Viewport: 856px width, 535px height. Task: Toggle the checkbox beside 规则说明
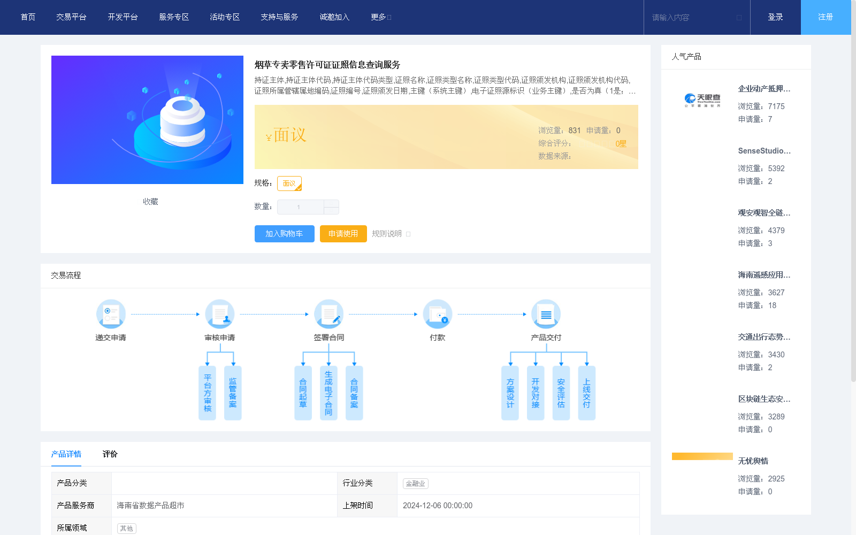pyautogui.click(x=408, y=234)
